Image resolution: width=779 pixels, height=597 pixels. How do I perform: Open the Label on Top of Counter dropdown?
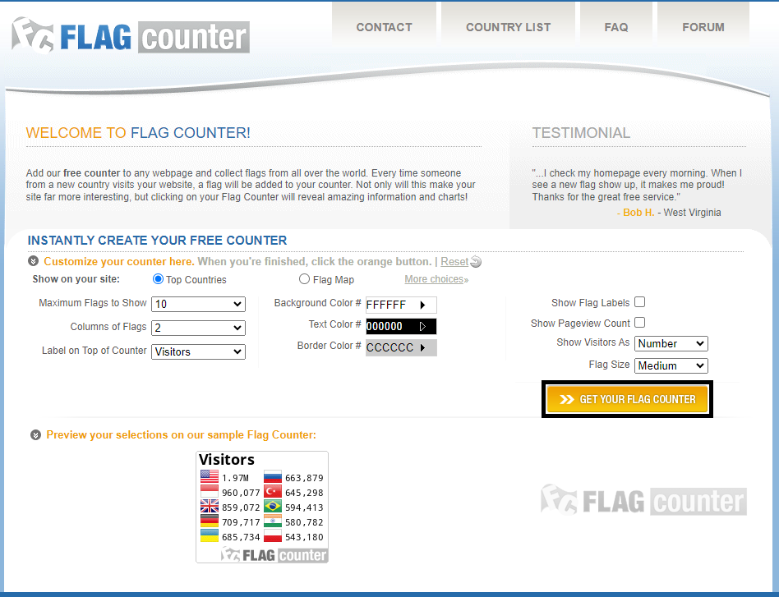198,351
